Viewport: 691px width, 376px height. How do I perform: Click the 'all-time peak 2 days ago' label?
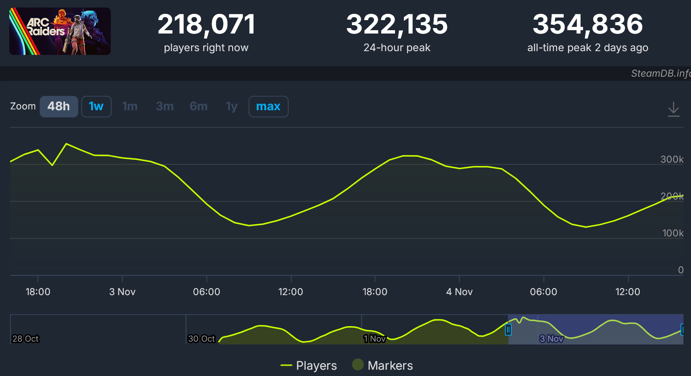coord(588,48)
